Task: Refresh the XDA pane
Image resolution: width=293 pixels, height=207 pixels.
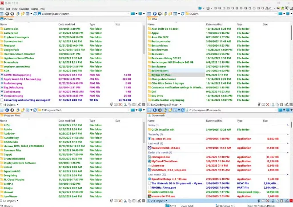Action: click(183, 14)
